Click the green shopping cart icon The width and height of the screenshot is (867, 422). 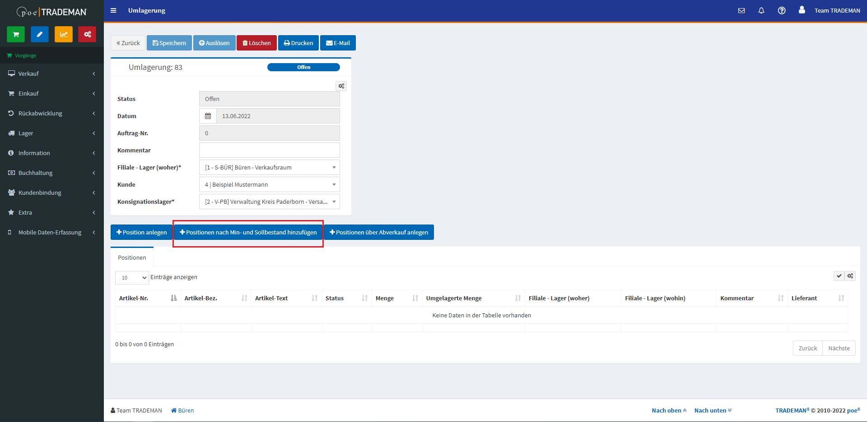(16, 34)
